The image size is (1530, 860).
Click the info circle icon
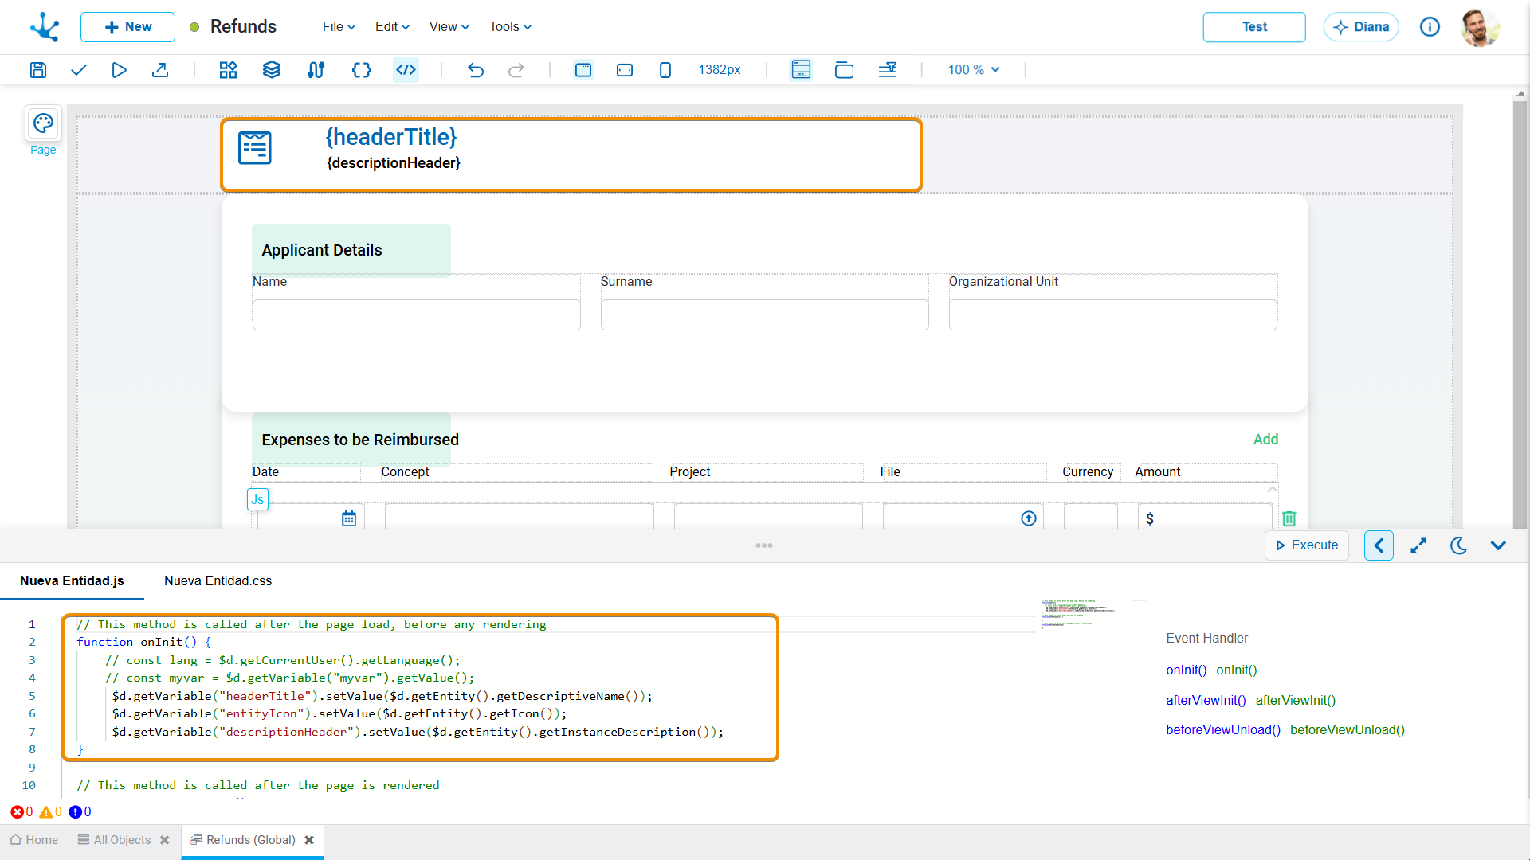[1430, 27]
